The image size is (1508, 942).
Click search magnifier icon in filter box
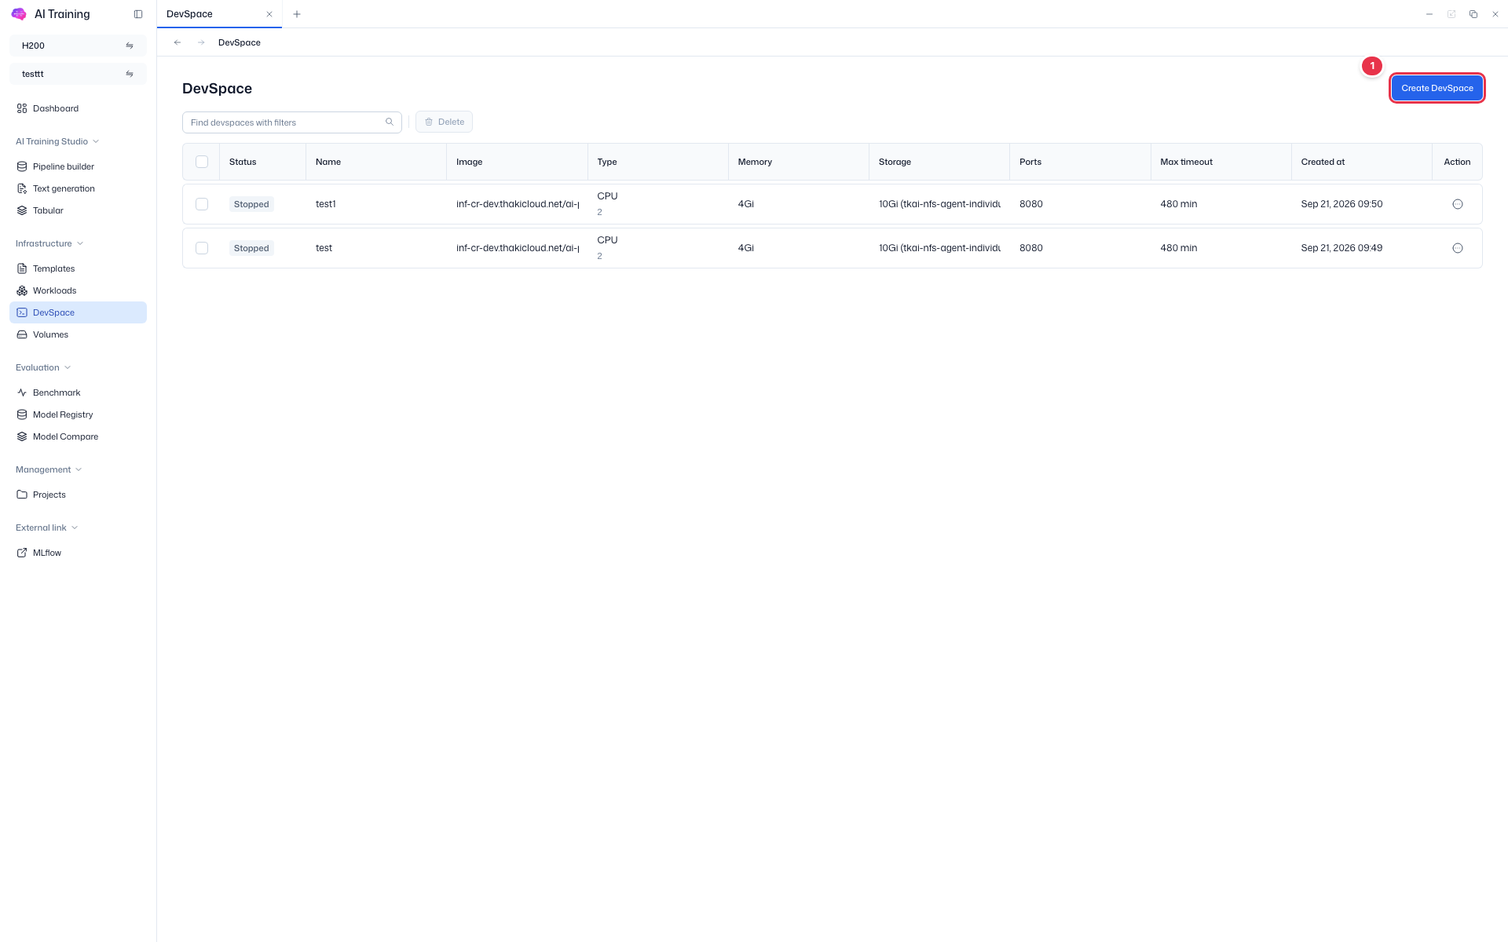390,122
